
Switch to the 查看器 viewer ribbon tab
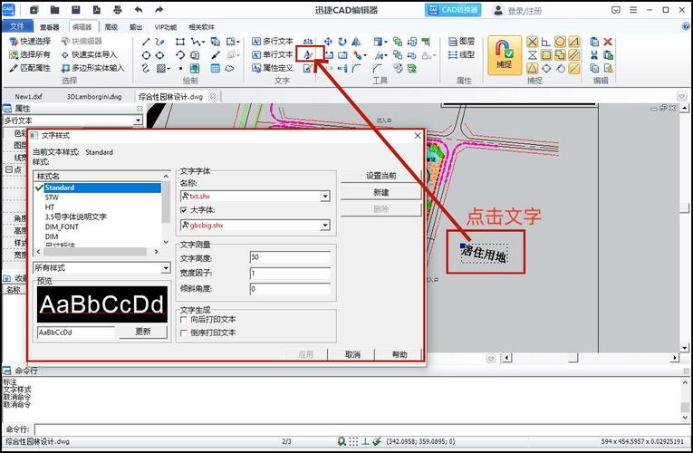click(x=50, y=27)
